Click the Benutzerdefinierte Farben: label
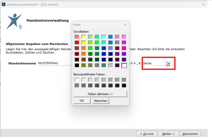212x139 pixels. [89, 74]
